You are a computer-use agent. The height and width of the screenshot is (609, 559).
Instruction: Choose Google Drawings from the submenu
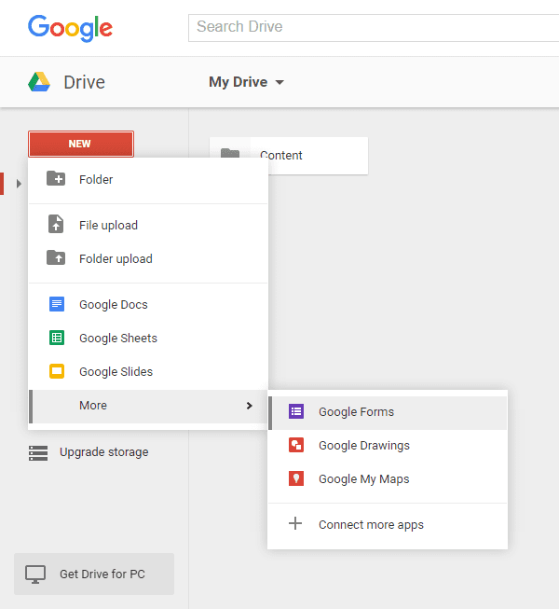388,446
